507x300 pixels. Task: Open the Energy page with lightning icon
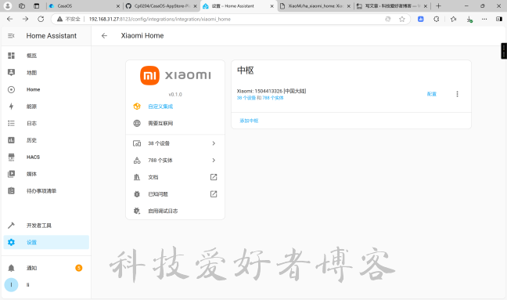[46, 107]
